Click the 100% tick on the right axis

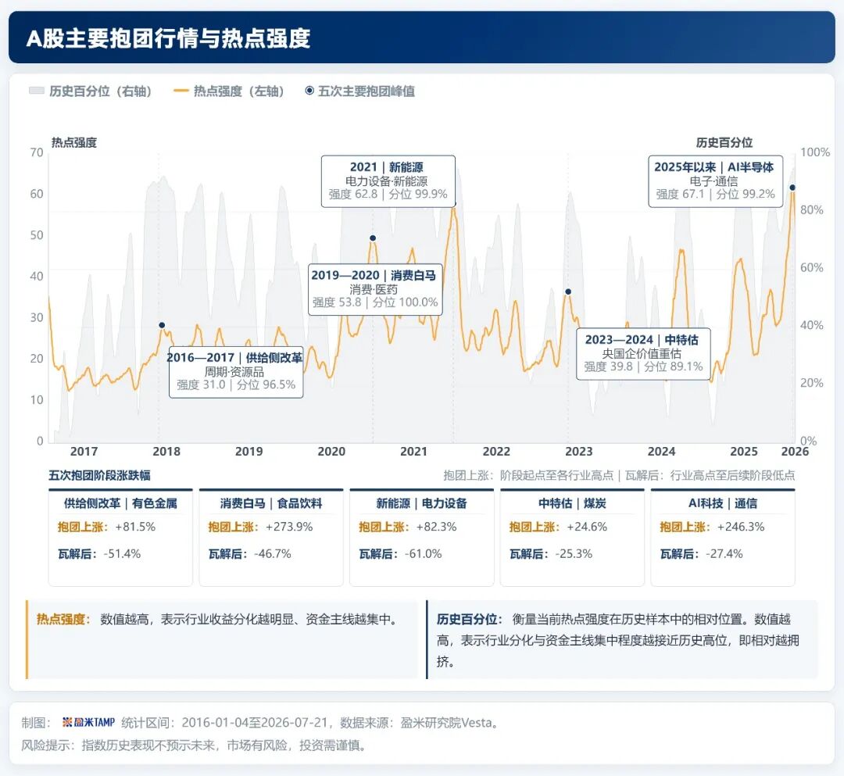point(815,152)
